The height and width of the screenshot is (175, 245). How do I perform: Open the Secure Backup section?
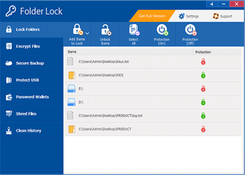click(32, 63)
